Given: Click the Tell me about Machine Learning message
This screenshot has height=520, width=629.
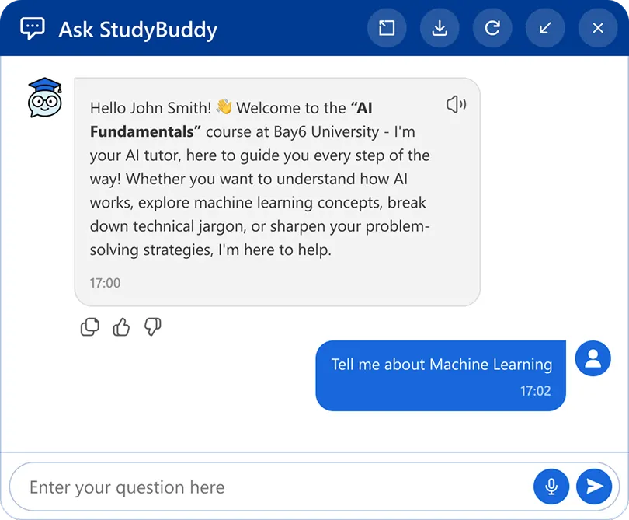Looking at the screenshot, I should (x=440, y=364).
